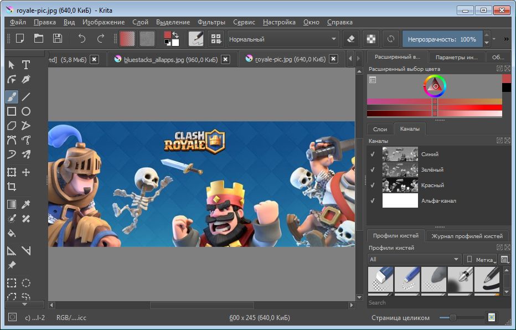Open the Нормальный blending mode dropdown

[x=283, y=39]
